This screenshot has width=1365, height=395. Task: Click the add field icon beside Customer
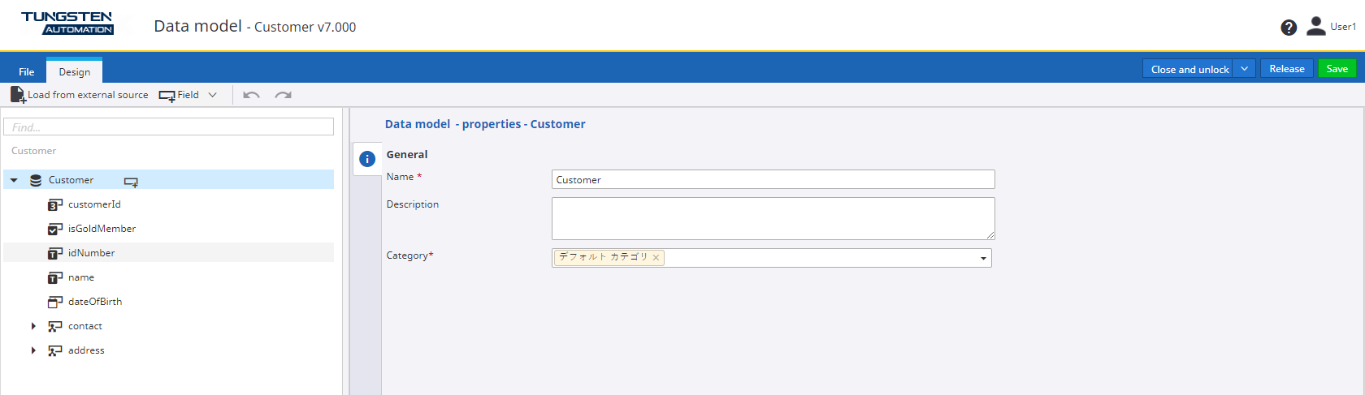point(131,181)
